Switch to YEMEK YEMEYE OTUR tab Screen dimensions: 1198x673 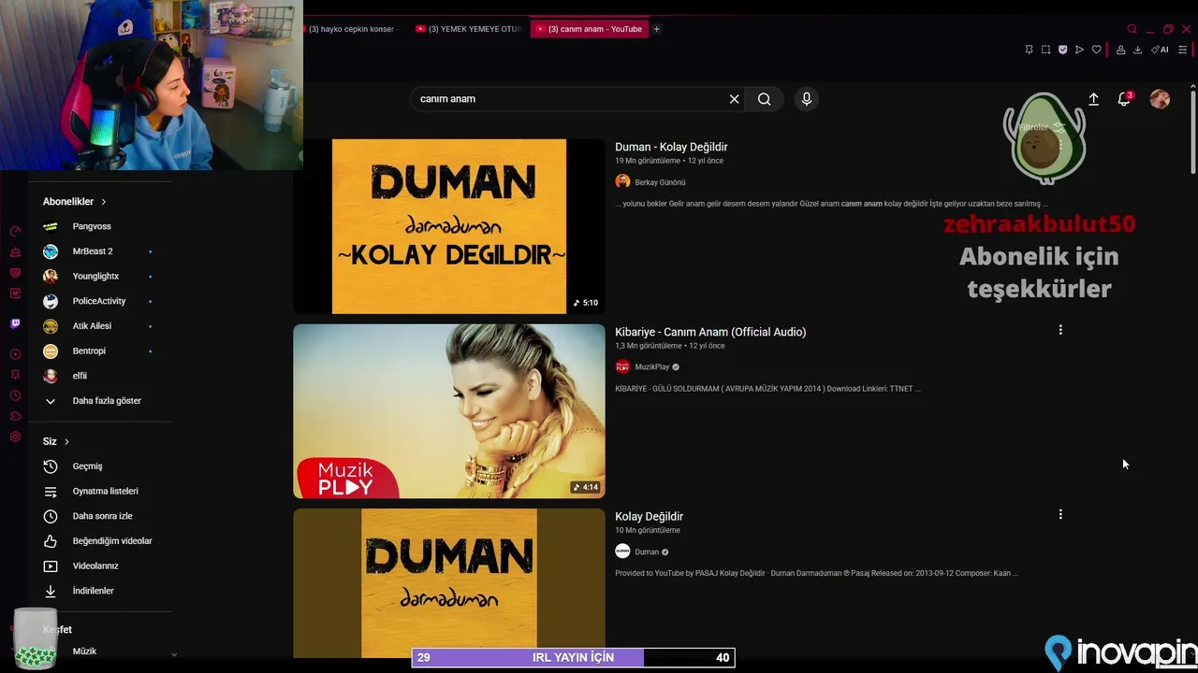[468, 29]
